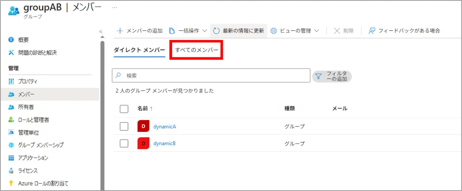This screenshot has width=462, height=191.
Task: Click the circular refresh arrow icon
Action: tap(216, 31)
